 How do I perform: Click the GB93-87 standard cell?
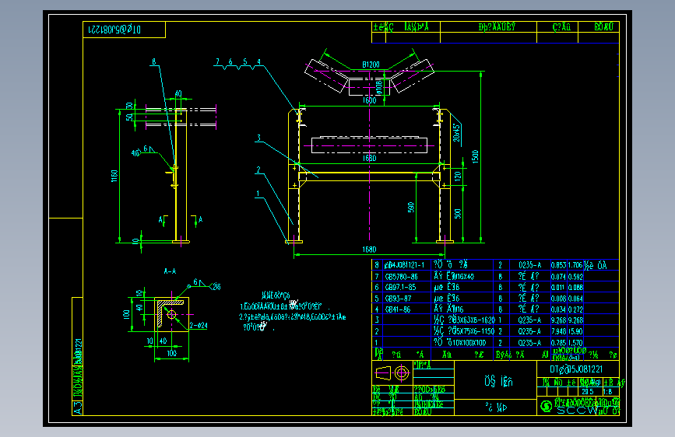pyautogui.click(x=398, y=299)
